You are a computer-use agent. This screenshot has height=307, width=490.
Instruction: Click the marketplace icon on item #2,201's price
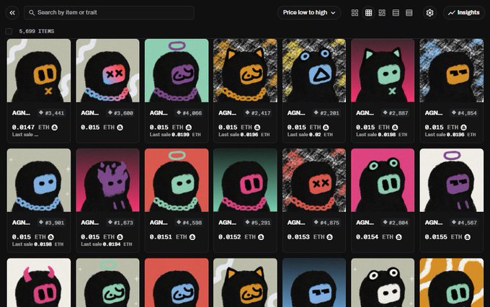click(x=326, y=128)
